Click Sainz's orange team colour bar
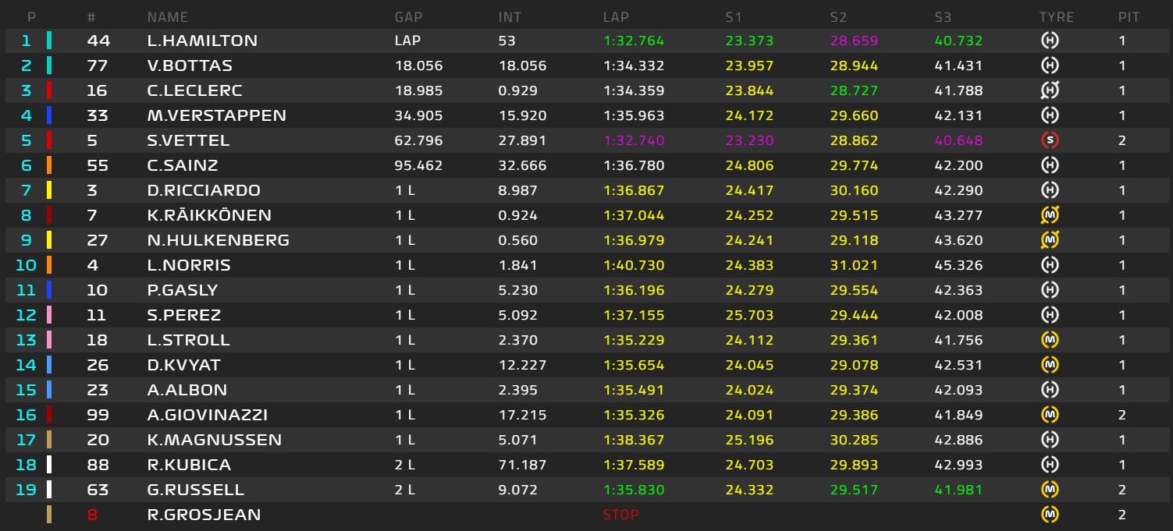The height and width of the screenshot is (531, 1173). (50, 165)
